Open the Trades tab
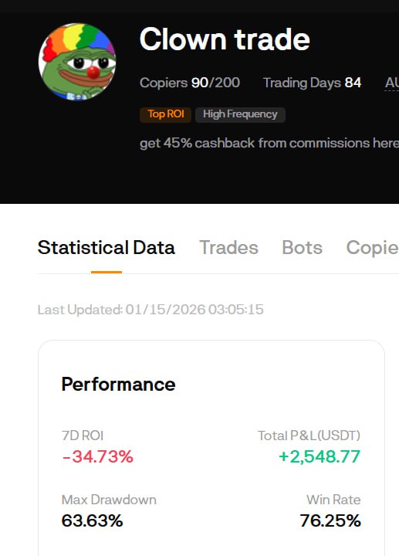Image resolution: width=399 pixels, height=556 pixels. [x=228, y=248]
